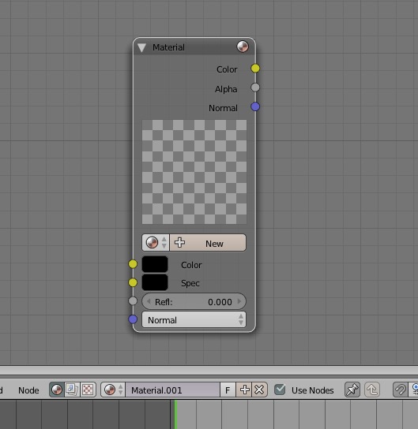Open the Normal dropdown in the node
Screen dimensions: 418x429
(x=194, y=319)
